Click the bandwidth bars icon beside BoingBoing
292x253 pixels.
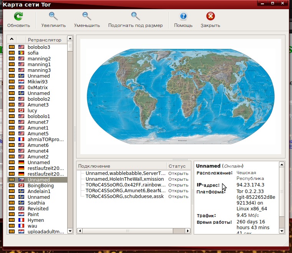12,185
